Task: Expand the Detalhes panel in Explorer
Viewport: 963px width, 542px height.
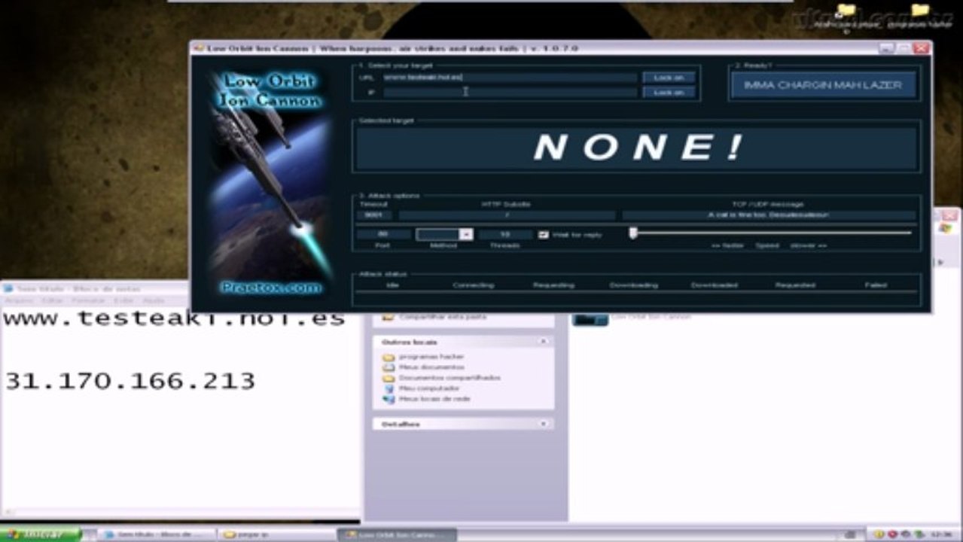Action: (x=543, y=424)
